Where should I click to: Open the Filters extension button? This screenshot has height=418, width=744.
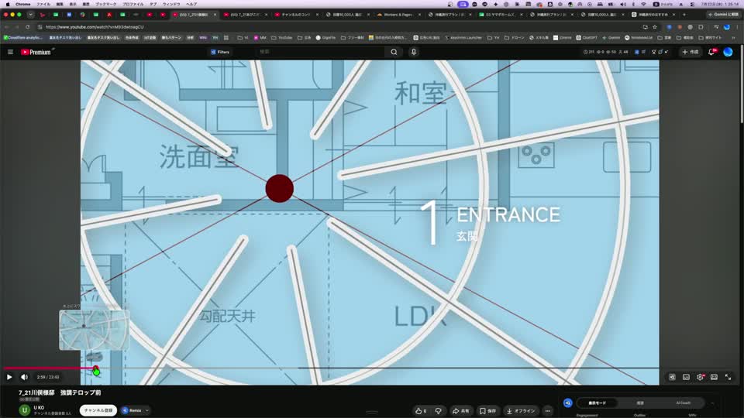tap(219, 52)
